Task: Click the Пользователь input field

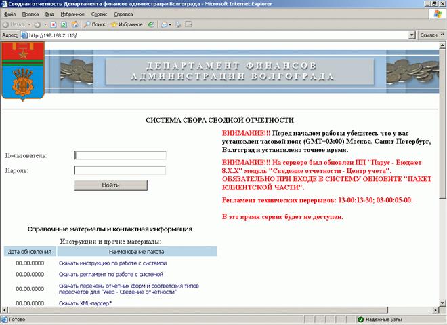Action: click(120, 155)
